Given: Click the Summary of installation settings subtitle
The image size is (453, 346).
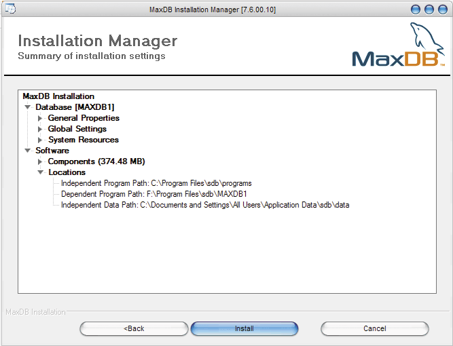Looking at the screenshot, I should (92, 56).
